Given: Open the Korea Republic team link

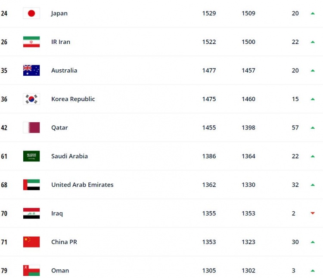Looking at the screenshot, I should click(73, 99).
